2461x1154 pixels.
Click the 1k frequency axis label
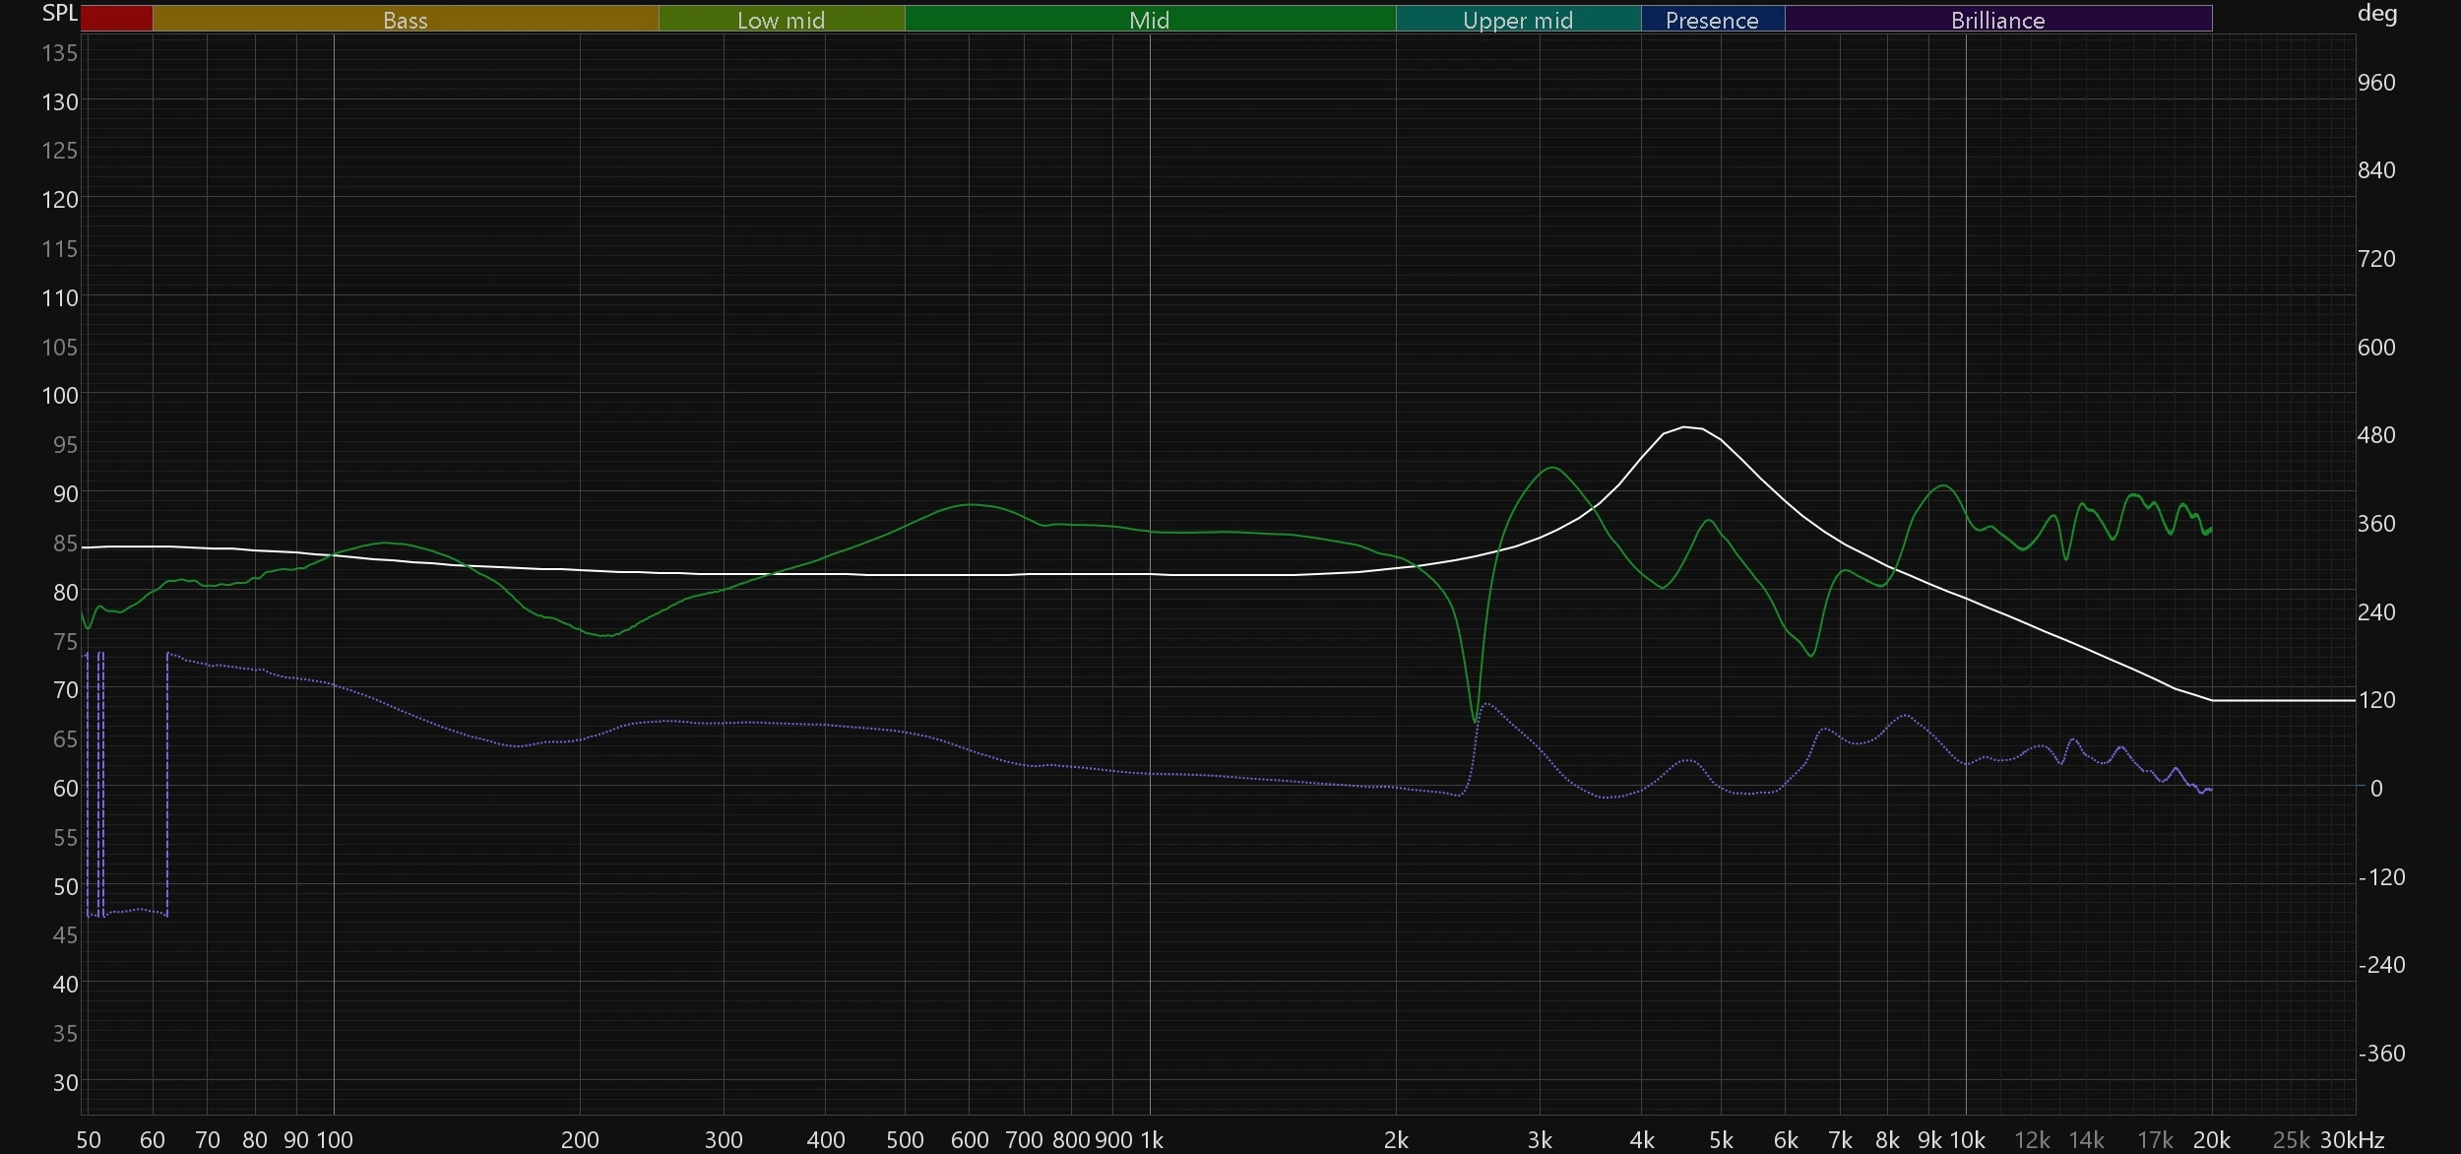(x=1152, y=1140)
